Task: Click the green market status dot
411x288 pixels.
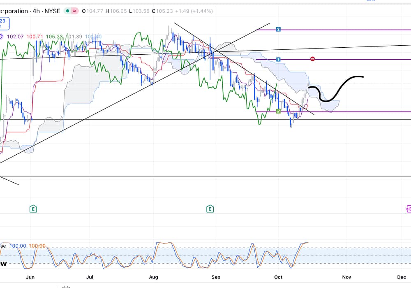Action: click(x=66, y=11)
